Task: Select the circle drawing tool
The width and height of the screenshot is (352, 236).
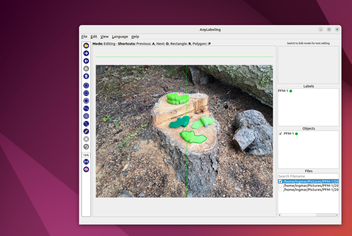Action: pyautogui.click(x=86, y=101)
